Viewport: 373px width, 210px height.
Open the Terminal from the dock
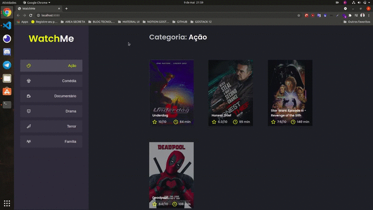point(7,104)
